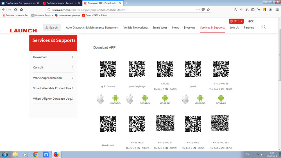The height and width of the screenshot is (158, 281).
Task: Open volume control in system tray
Action: tap(262, 154)
